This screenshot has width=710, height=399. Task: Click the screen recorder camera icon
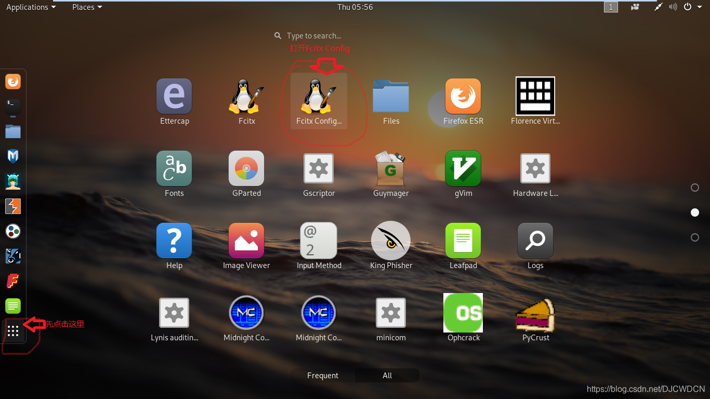(635, 7)
